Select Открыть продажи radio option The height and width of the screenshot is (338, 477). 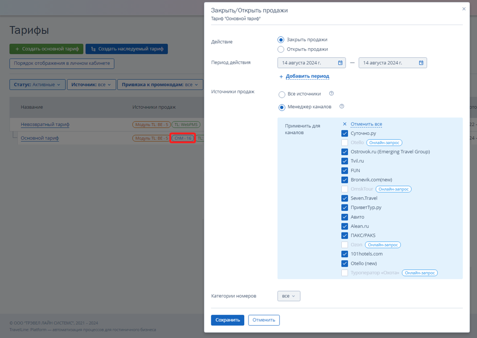281,49
